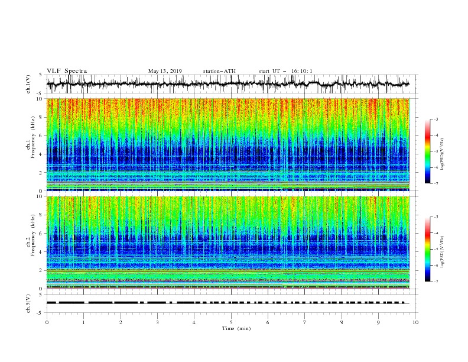Click time axis tick label '1'
Viewport: 468px width, 362px height.
point(83,322)
